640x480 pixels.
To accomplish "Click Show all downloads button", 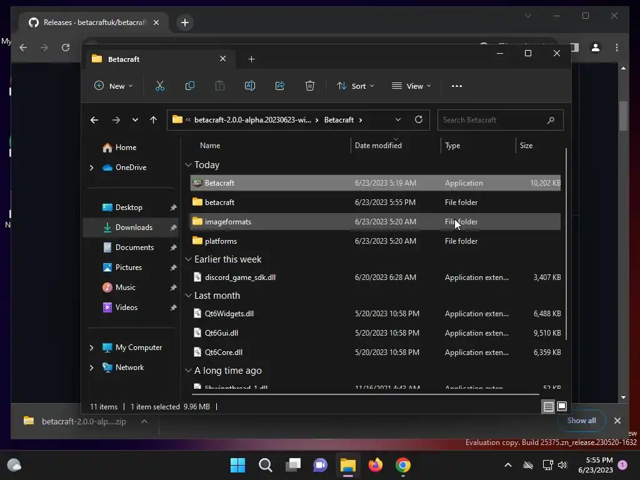I will point(581,421).
